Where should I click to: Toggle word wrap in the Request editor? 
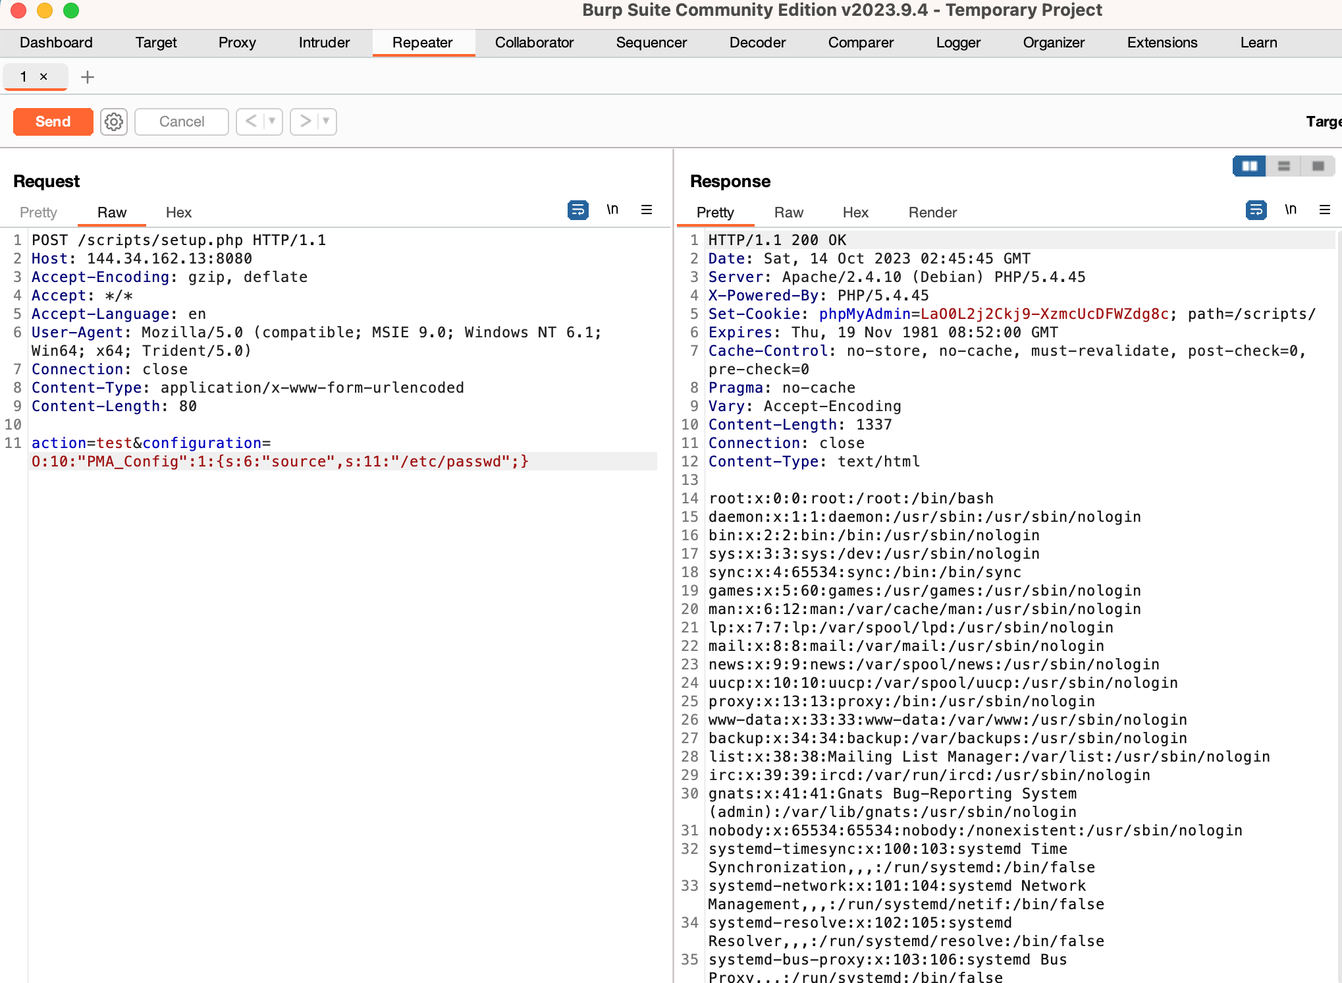pos(577,210)
